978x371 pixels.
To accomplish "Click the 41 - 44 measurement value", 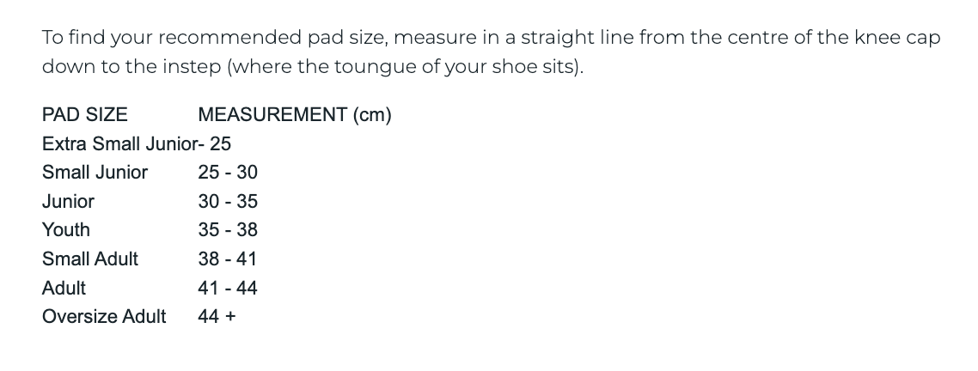I will tap(227, 289).
